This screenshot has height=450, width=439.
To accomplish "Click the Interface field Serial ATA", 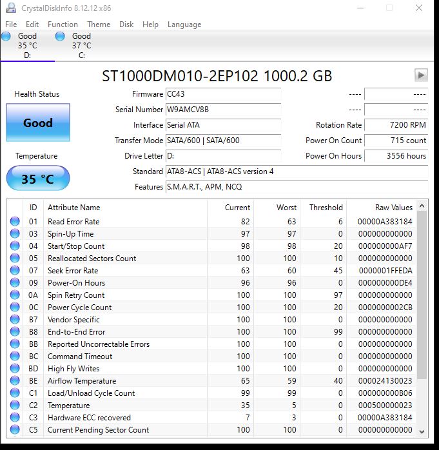I will 223,125.
